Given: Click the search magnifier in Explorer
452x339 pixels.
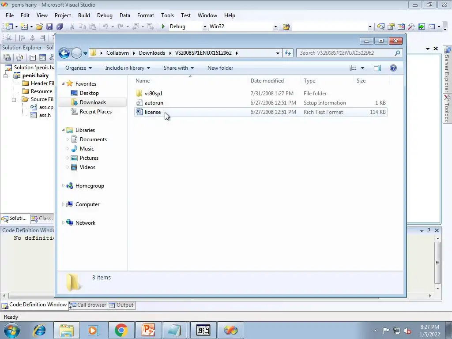Looking at the screenshot, I should tap(397, 53).
